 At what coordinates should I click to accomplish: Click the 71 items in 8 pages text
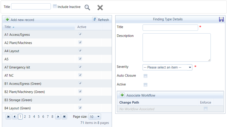(95, 123)
